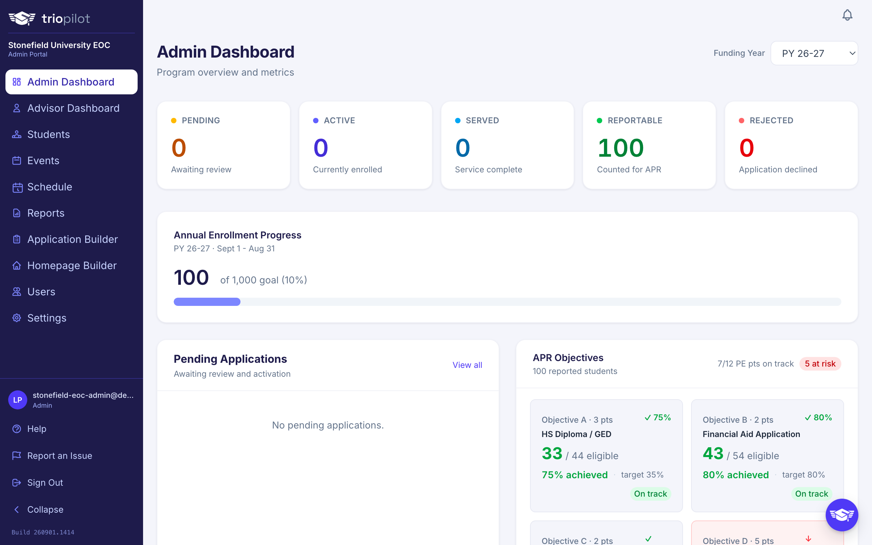Click the Advisor Dashboard person icon
The image size is (872, 545).
click(17, 108)
